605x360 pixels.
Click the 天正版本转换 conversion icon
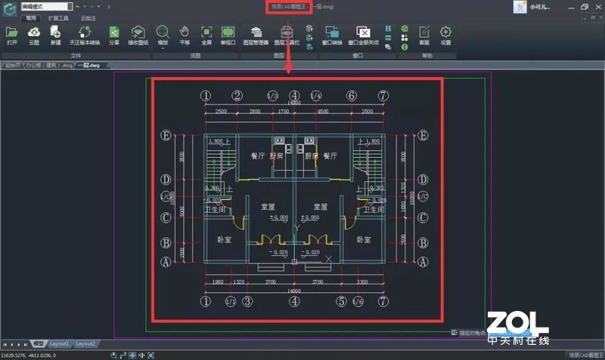click(85, 32)
